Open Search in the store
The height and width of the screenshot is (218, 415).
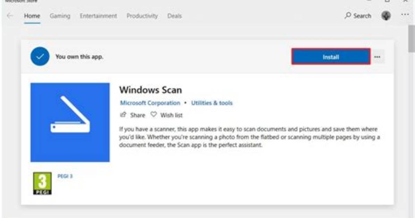358,16
